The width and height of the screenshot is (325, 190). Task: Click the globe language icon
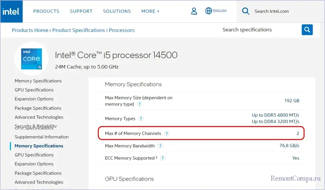tap(209, 11)
